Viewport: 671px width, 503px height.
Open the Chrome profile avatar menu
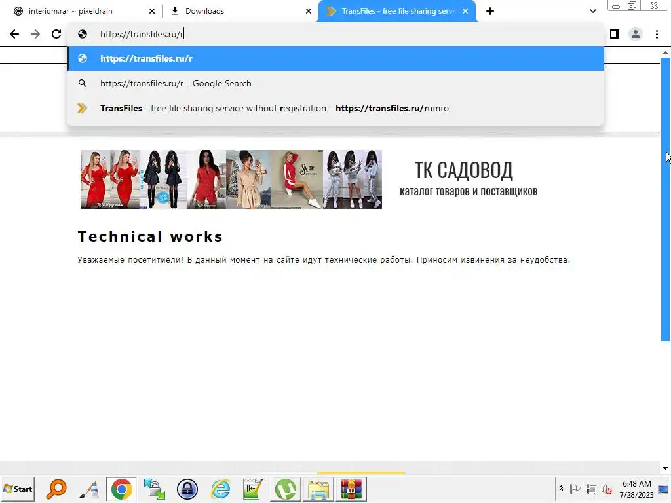(x=636, y=34)
